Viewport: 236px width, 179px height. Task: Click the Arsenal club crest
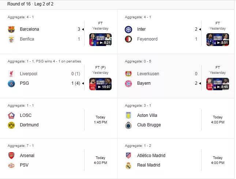pyautogui.click(x=11, y=156)
